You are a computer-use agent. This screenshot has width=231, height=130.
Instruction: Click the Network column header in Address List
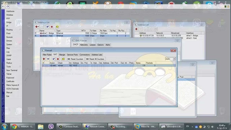pos(163,33)
